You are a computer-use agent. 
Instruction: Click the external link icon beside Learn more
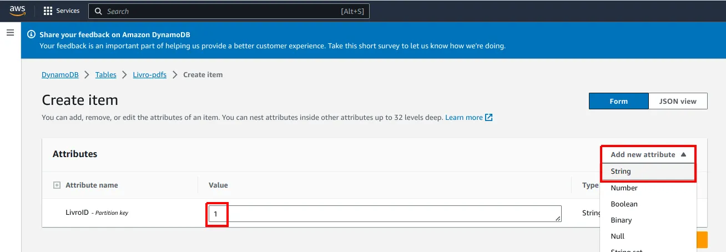point(489,118)
